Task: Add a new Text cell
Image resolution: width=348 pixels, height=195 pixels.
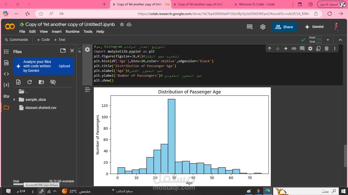Action: point(59,40)
